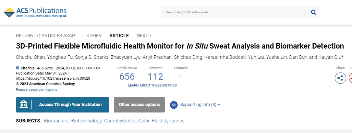The height and width of the screenshot is (133, 352).
Task: Click the Altmetric score 112
Action: tap(155, 77)
